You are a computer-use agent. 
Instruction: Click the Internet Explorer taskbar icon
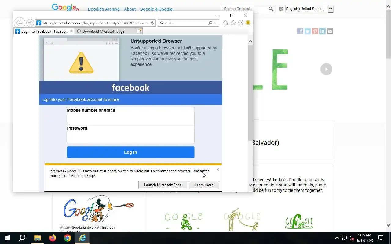pos(82,238)
